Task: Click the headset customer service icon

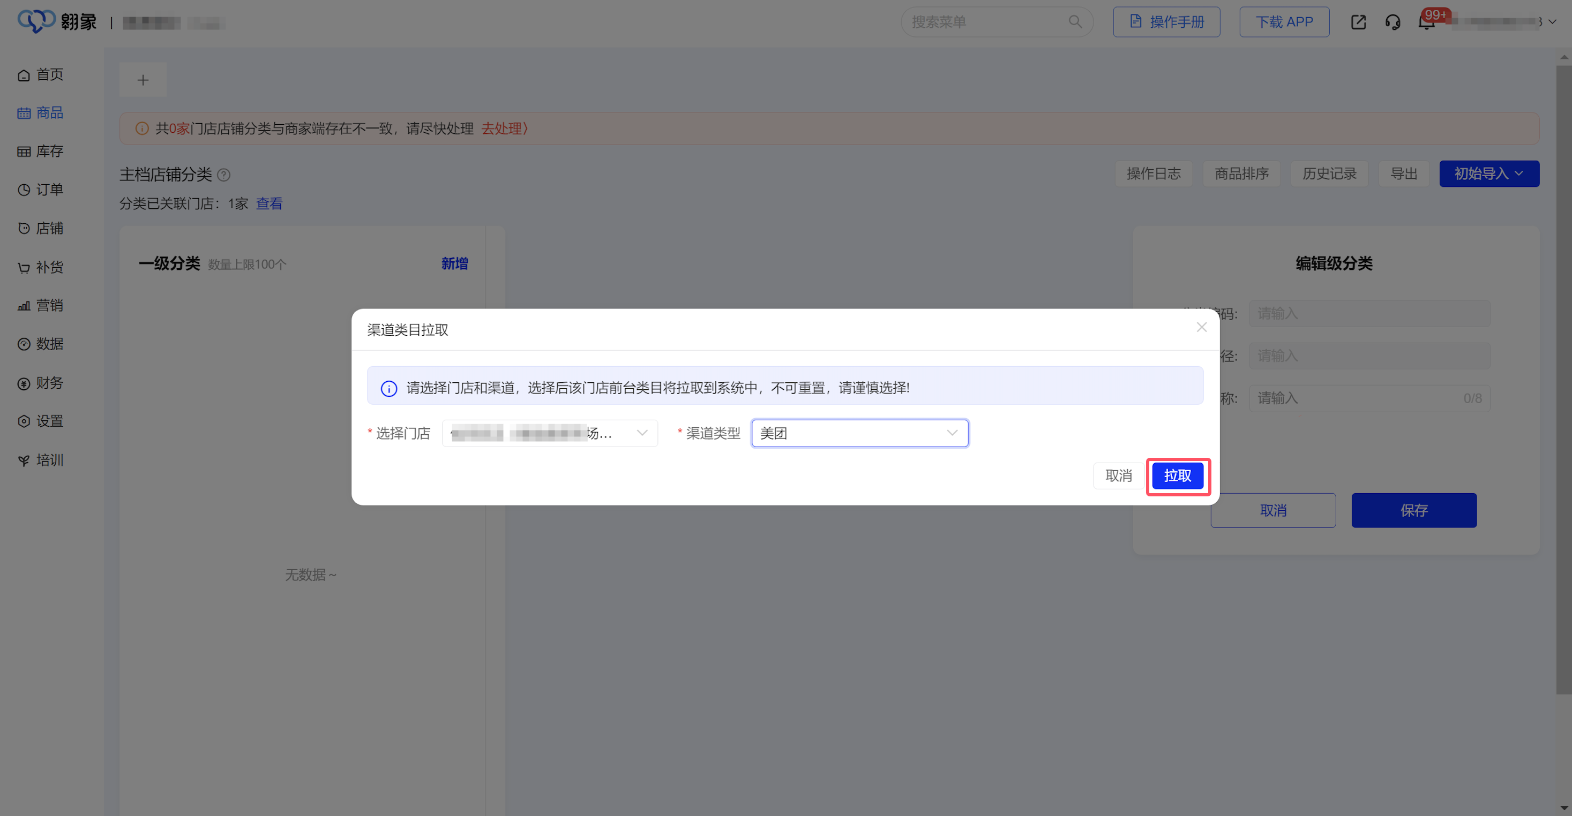Action: pos(1393,22)
